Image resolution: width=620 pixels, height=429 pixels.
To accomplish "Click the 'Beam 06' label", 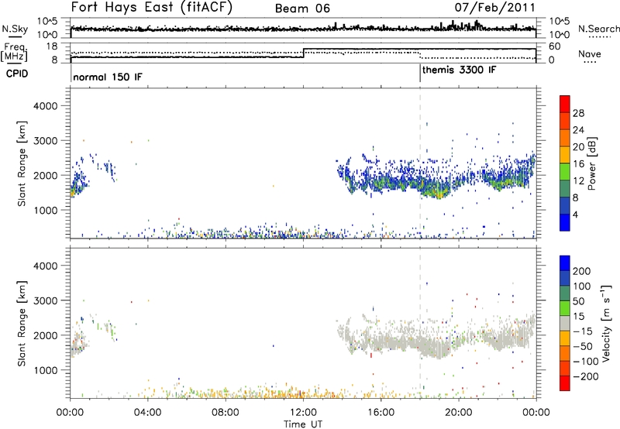I will [302, 9].
